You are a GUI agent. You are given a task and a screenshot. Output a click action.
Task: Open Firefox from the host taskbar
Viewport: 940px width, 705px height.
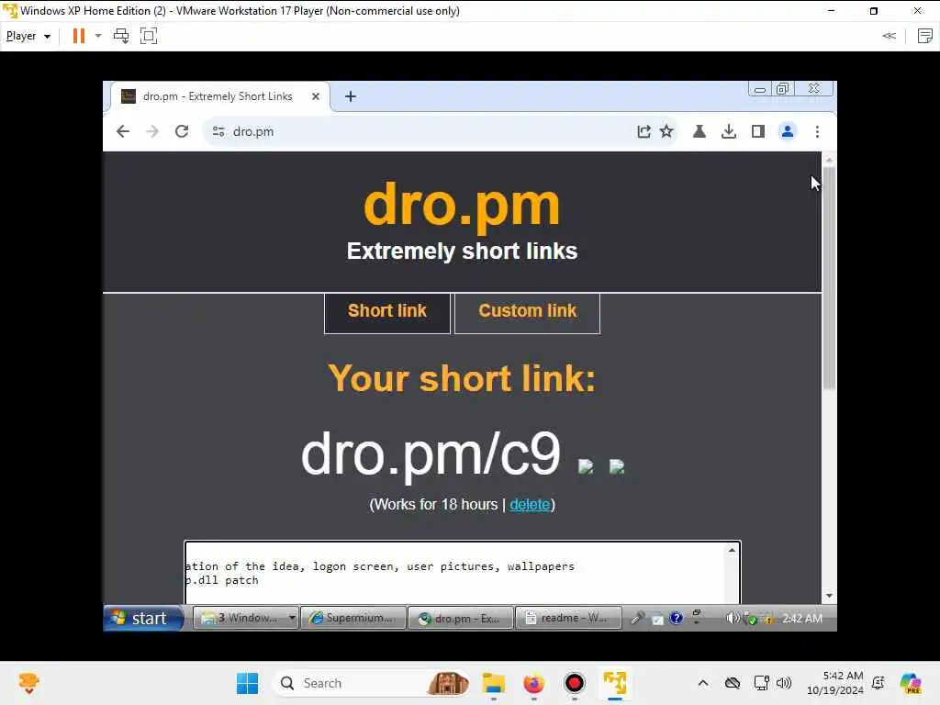[x=533, y=683]
